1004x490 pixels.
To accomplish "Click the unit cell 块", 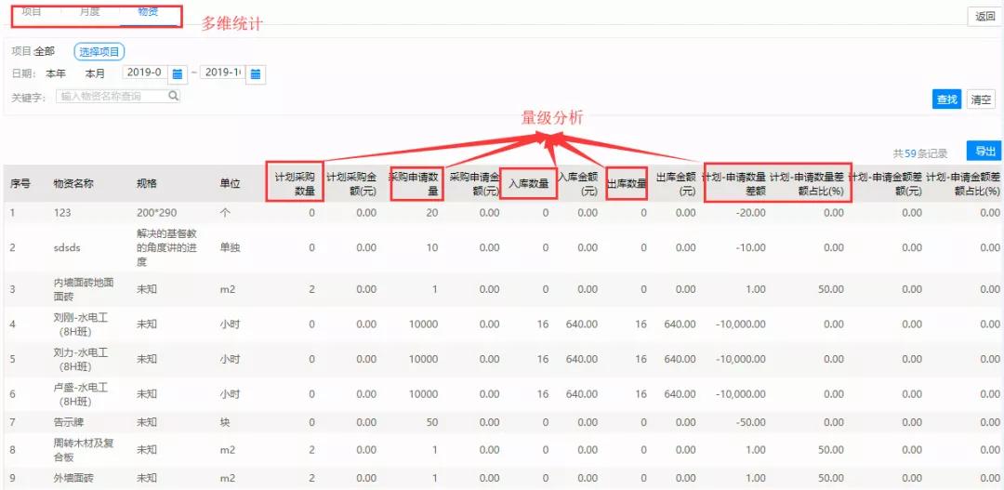I will [225, 423].
